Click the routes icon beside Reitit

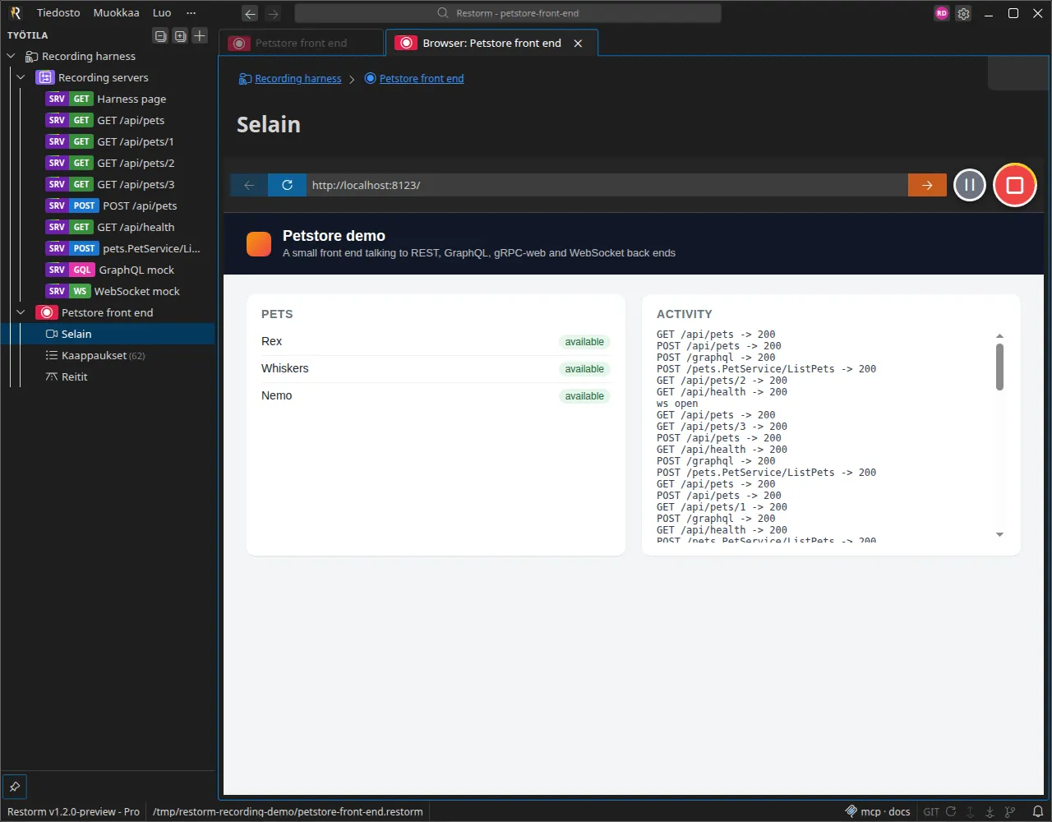pyautogui.click(x=52, y=376)
